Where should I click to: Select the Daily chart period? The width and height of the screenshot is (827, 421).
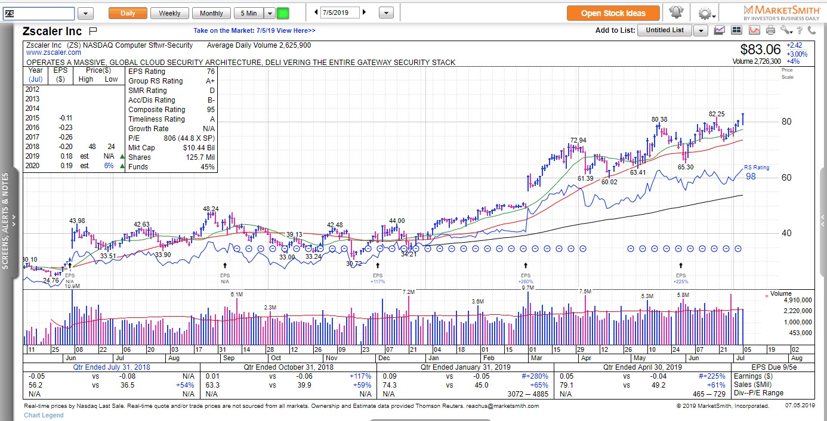(x=128, y=13)
